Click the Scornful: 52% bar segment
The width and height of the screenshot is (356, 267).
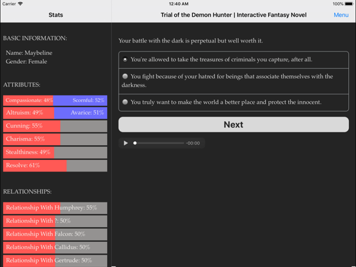(x=80, y=101)
